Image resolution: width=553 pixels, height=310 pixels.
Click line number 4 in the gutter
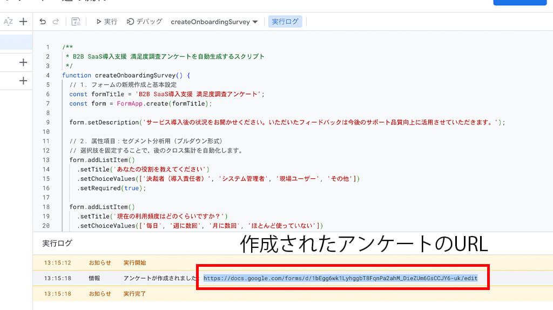48,76
